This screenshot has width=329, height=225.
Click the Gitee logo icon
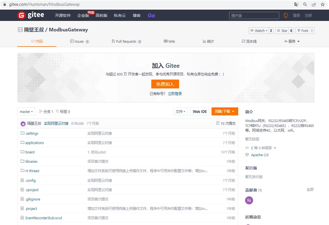click(21, 15)
